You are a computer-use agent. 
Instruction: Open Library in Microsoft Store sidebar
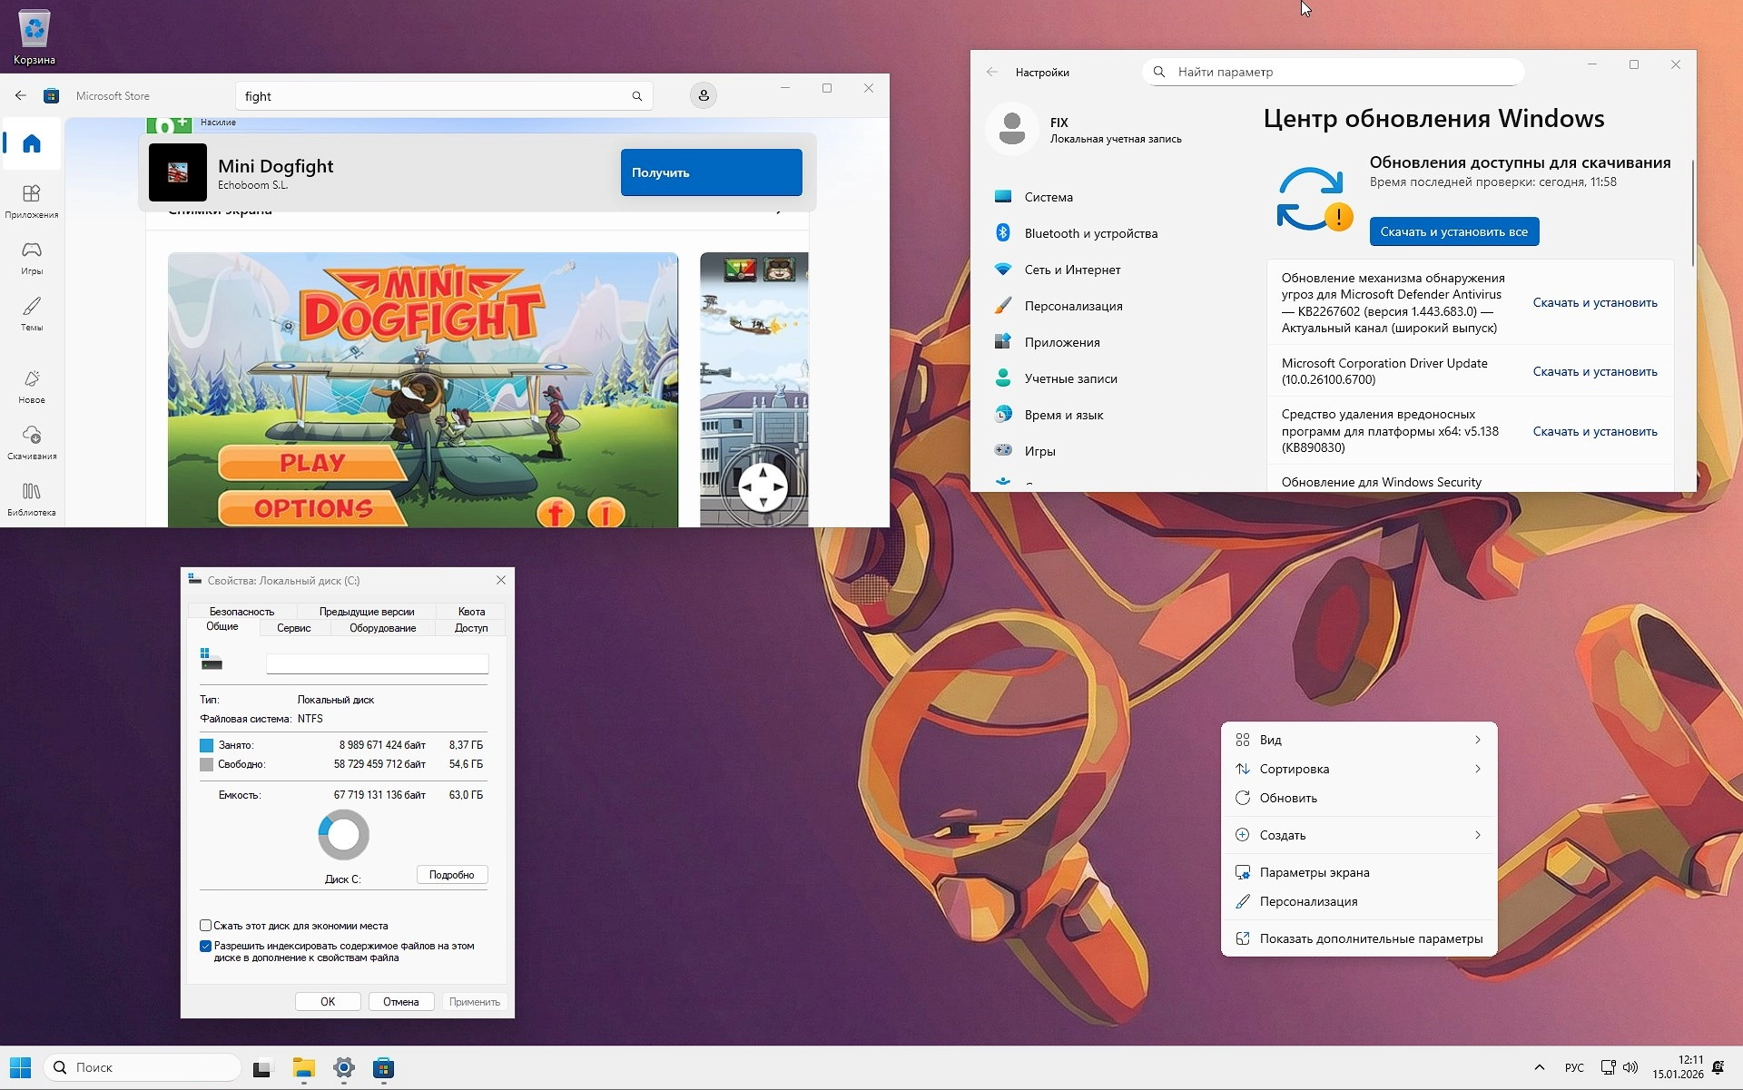(x=32, y=499)
